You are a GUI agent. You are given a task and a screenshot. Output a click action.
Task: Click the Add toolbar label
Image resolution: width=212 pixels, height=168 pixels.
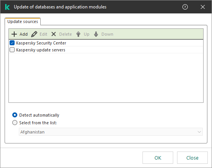tap(23, 34)
